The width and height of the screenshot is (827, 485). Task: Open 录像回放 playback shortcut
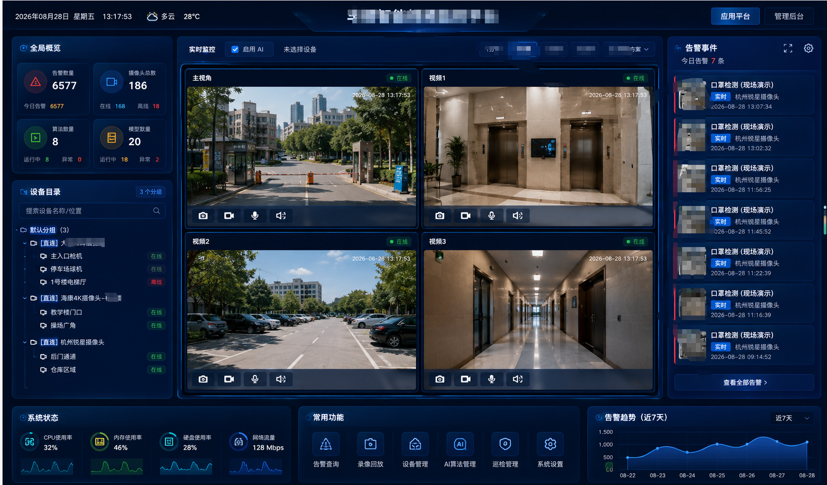[371, 444]
